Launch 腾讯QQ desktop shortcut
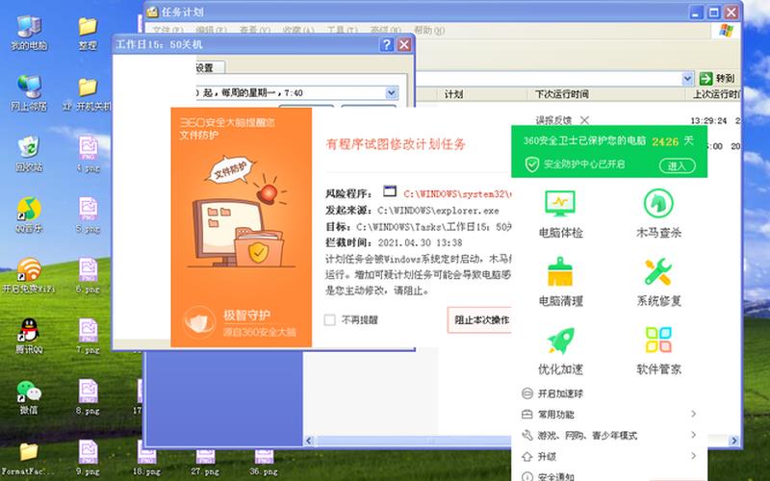Image resolution: width=770 pixels, height=481 pixels. (29, 336)
